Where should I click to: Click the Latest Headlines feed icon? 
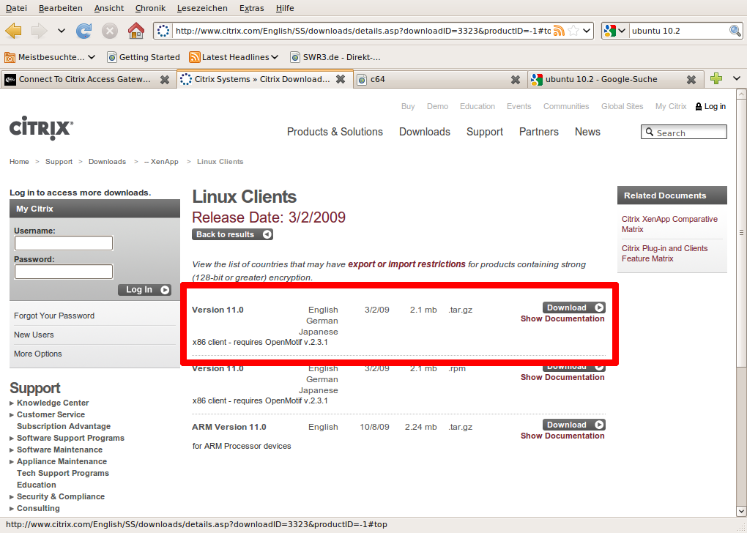tap(195, 57)
